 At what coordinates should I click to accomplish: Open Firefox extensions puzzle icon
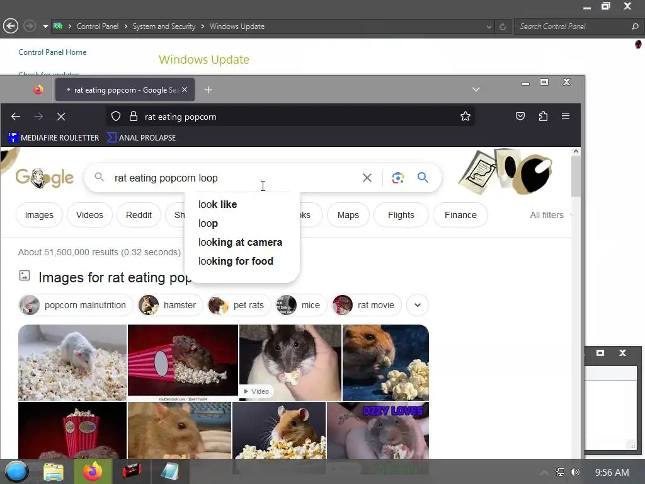pos(543,117)
